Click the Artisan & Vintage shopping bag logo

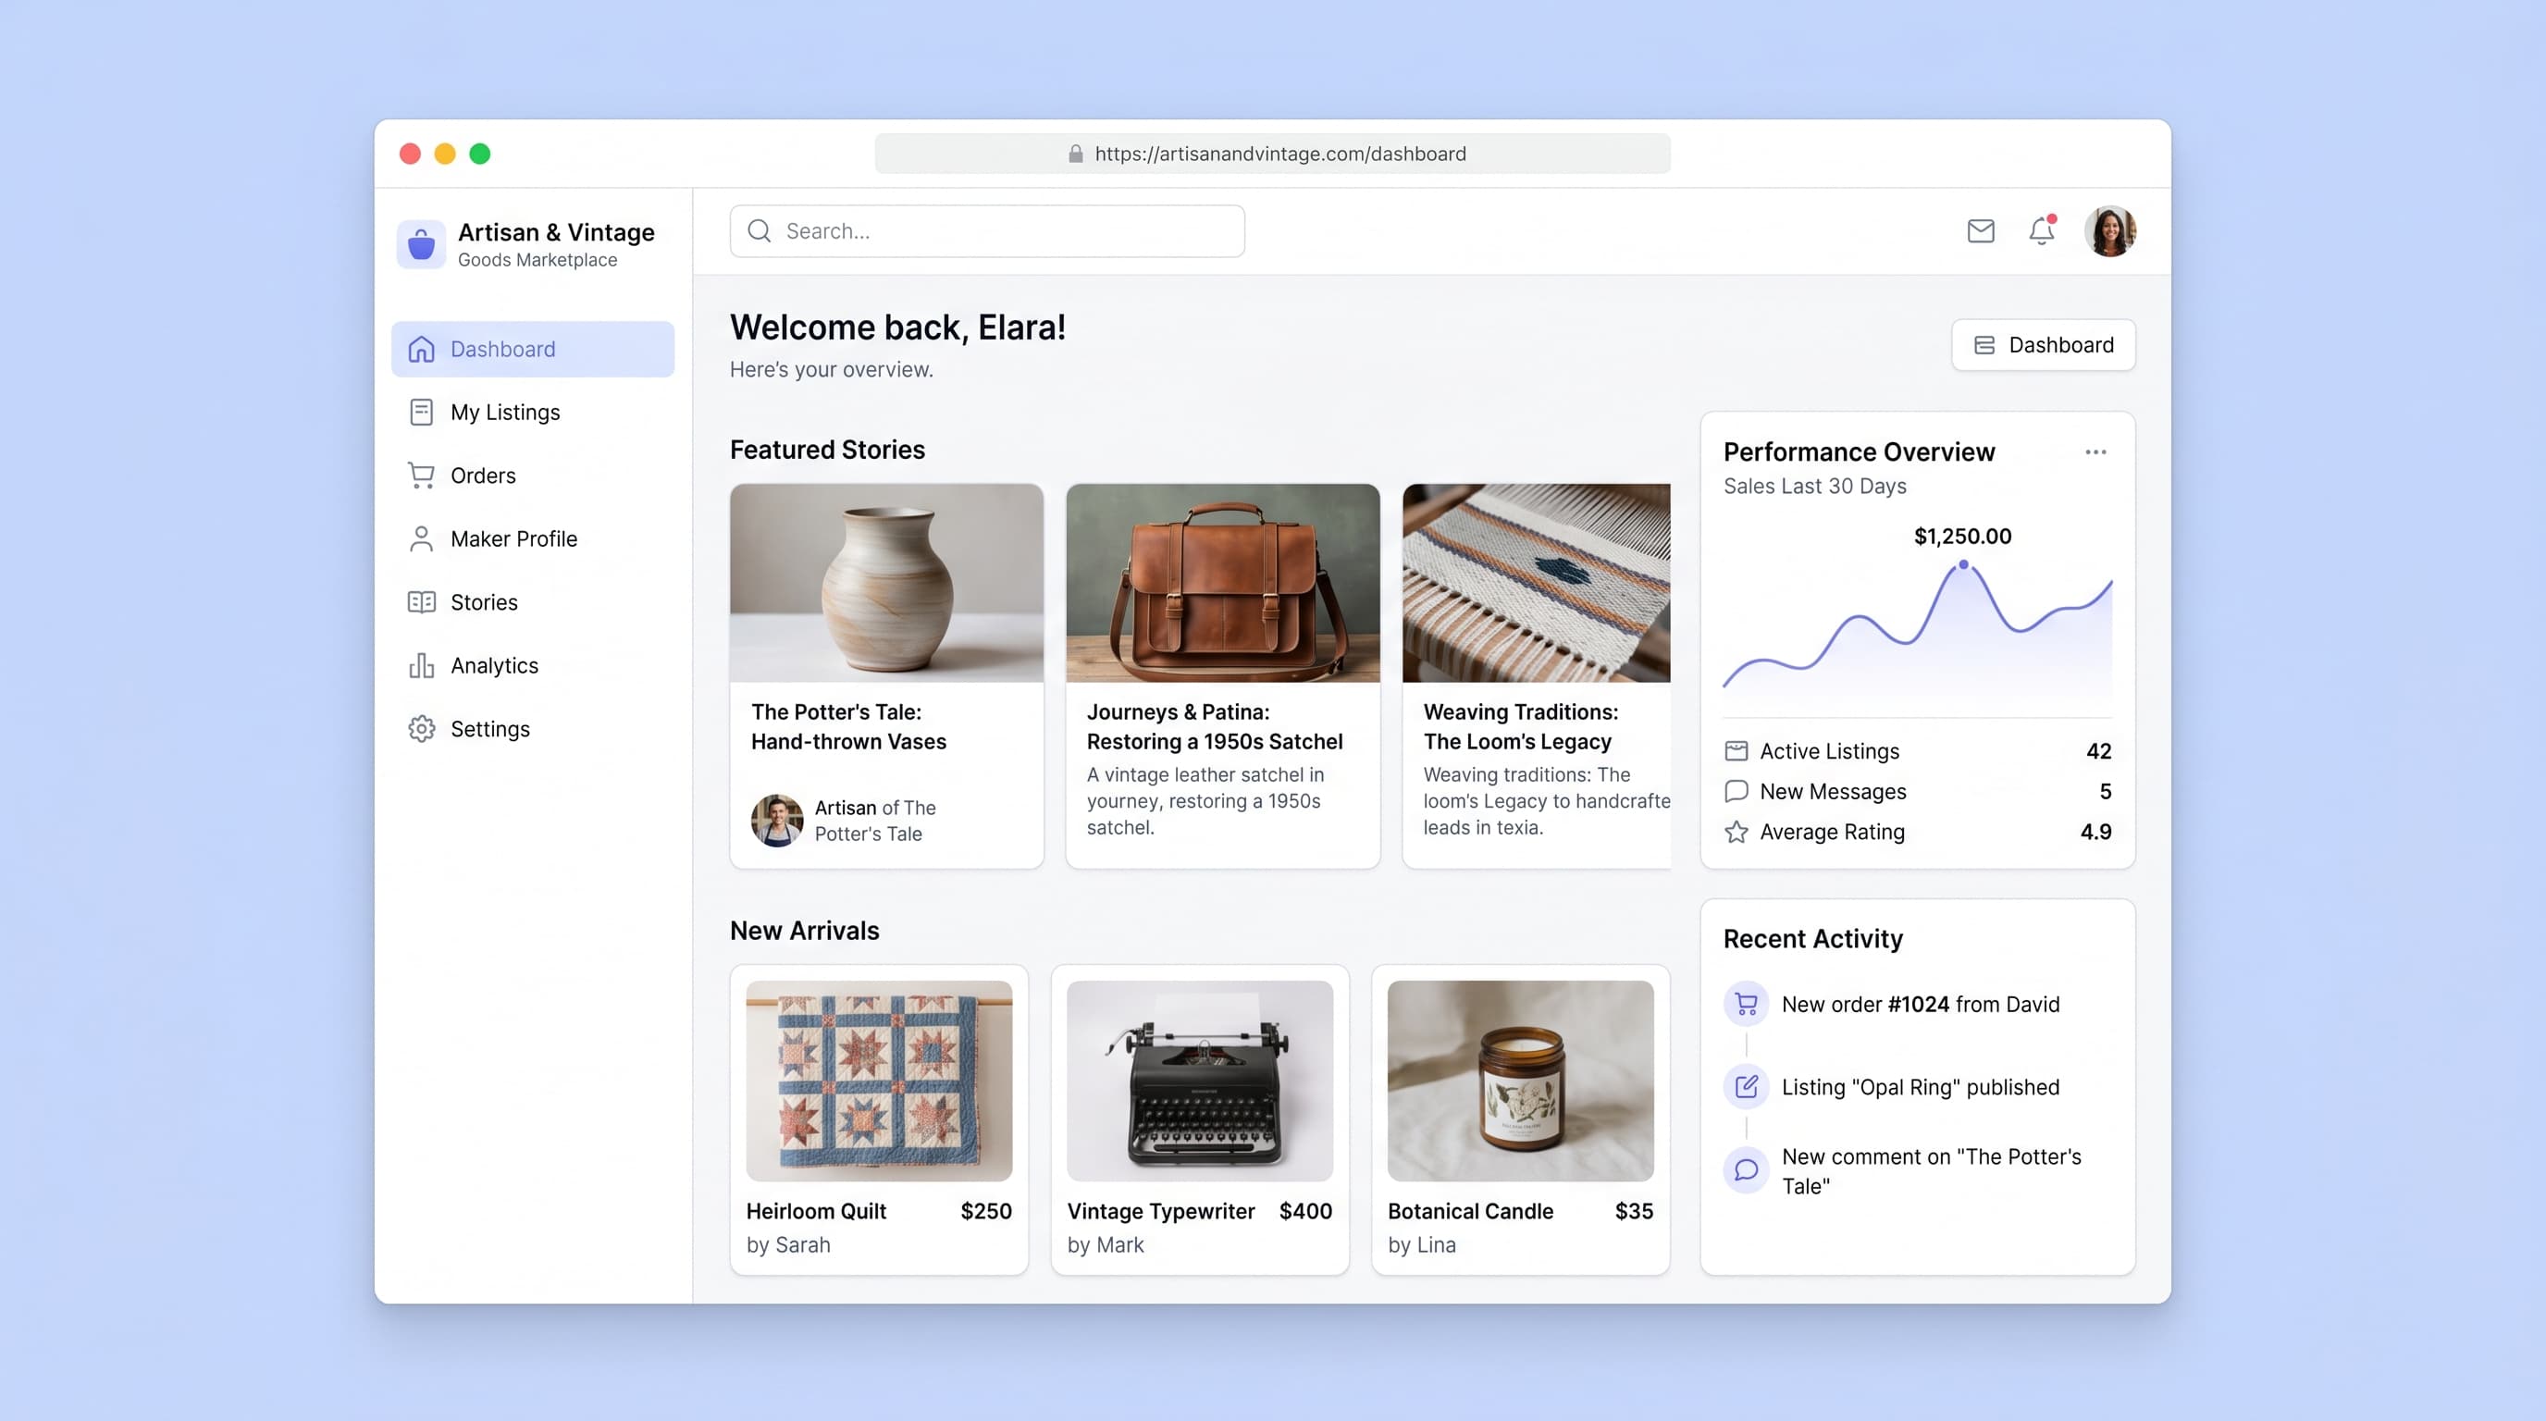[x=421, y=243]
